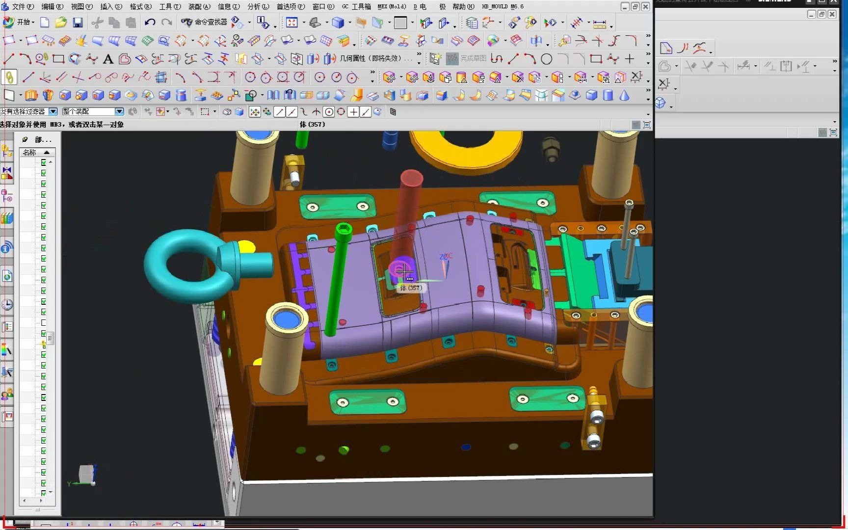Select the Text 'A' curve tool
Viewport: 848px width, 530px height.
point(108,59)
